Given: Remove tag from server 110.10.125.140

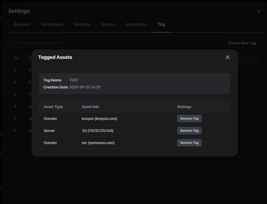Looking at the screenshot, I should (189, 131).
